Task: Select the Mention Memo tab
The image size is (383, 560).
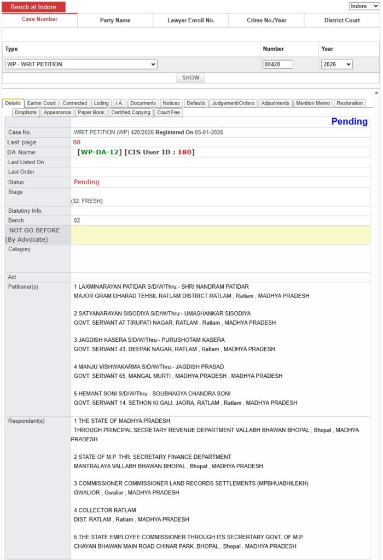Action: click(312, 103)
